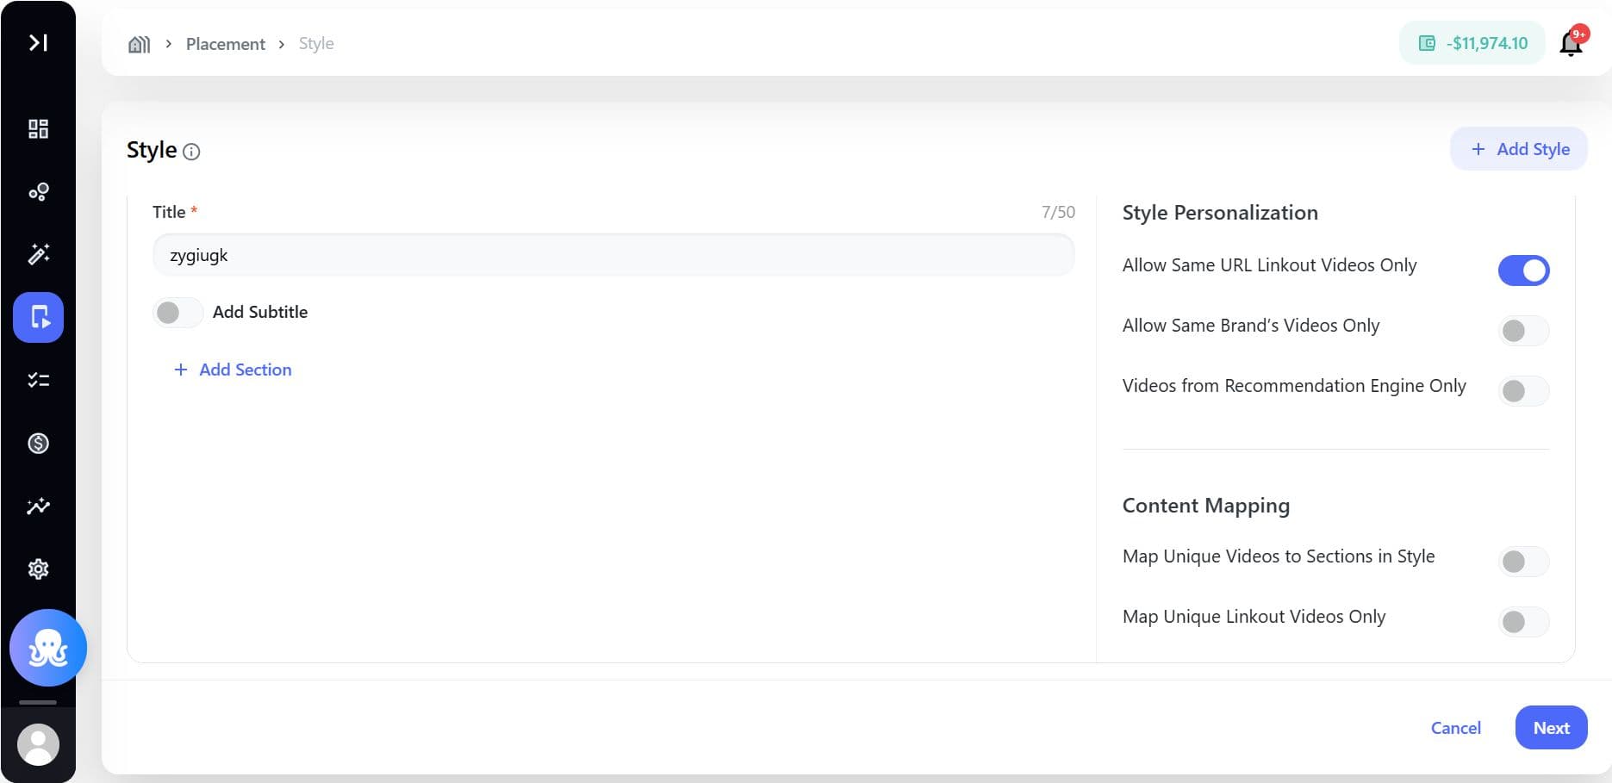Click the Next button
1612x783 pixels.
pos(1551,728)
